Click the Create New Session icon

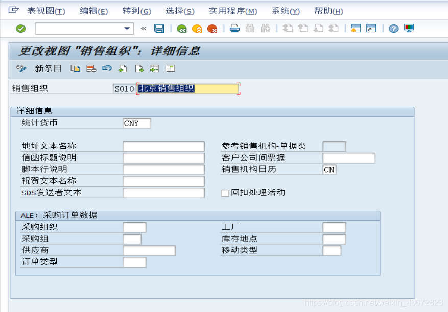(356, 28)
